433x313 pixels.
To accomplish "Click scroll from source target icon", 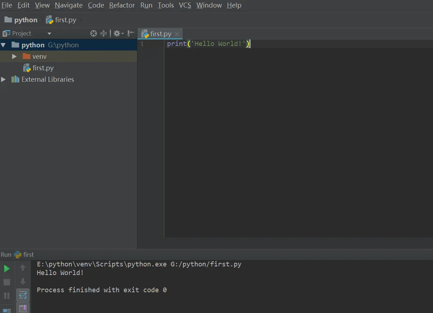I will click(94, 33).
